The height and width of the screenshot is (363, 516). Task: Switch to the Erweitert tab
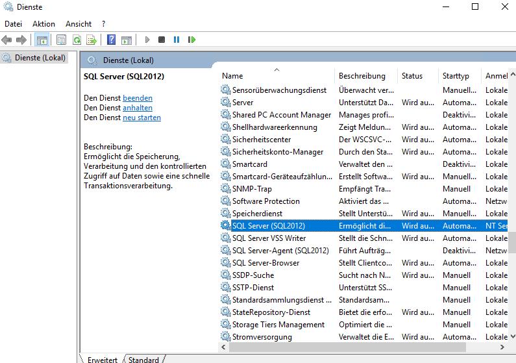point(103,359)
